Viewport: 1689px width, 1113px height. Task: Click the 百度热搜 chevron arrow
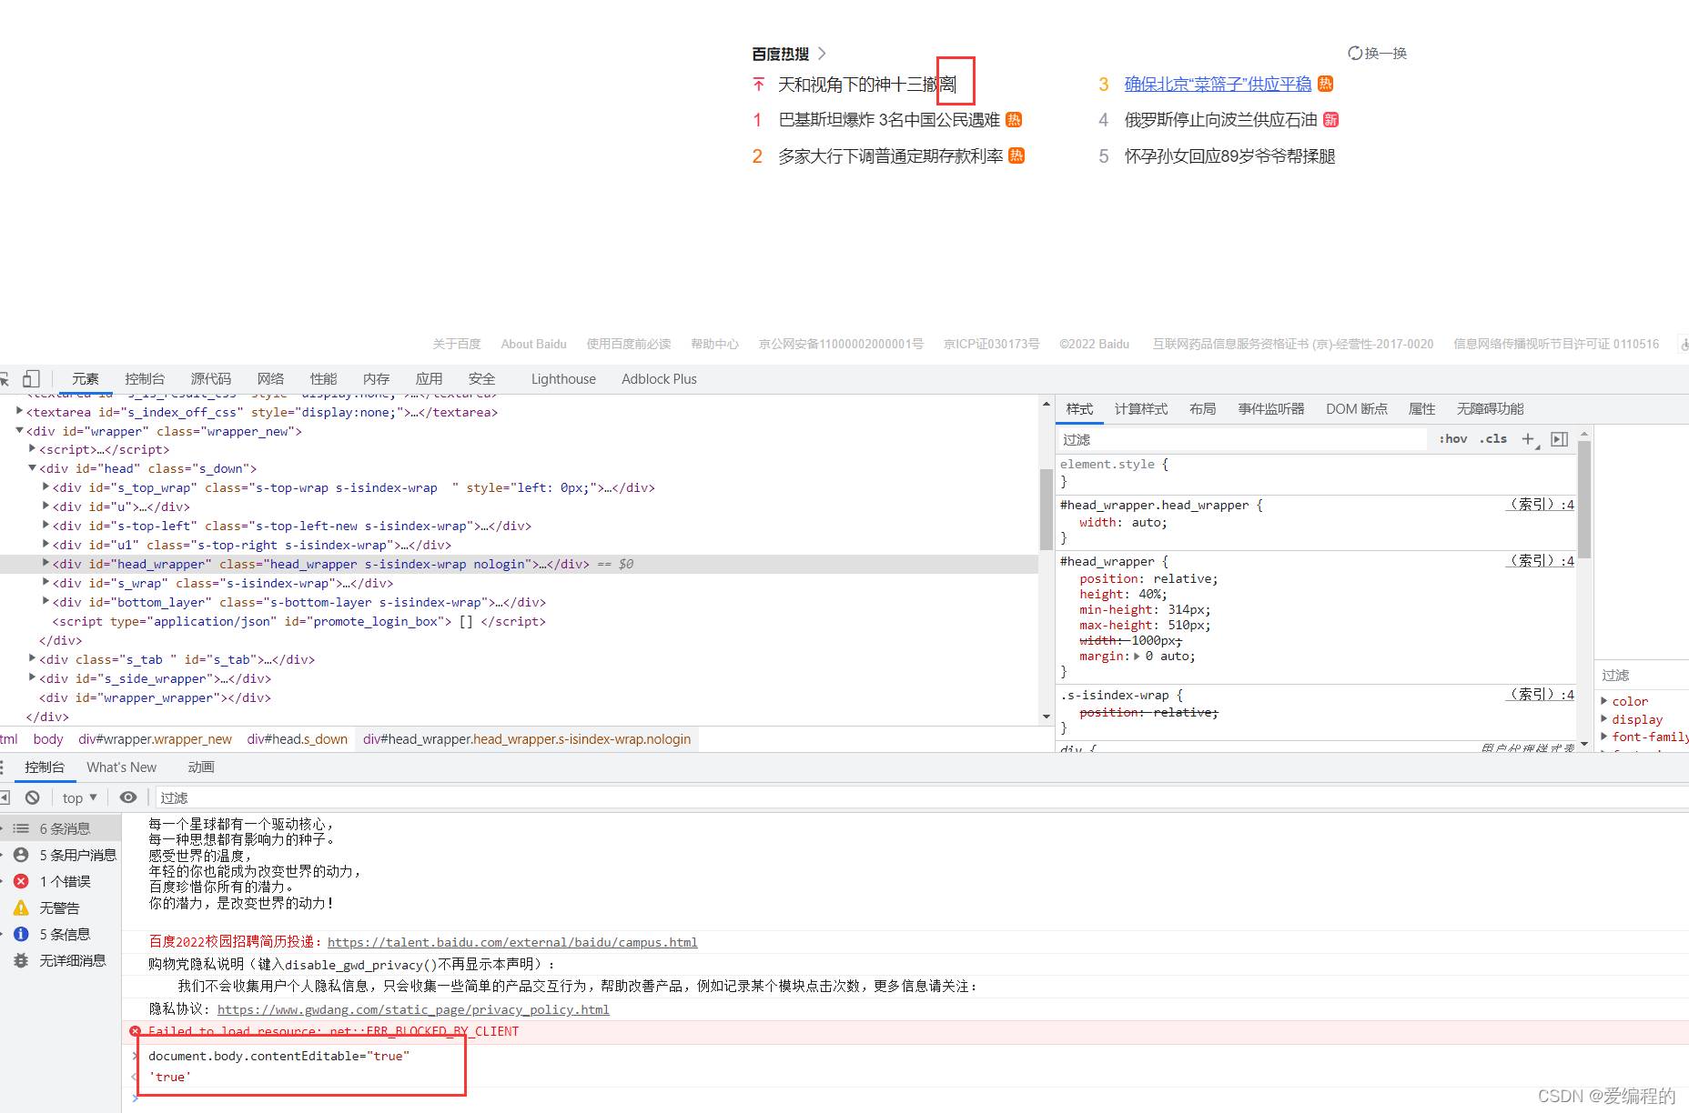(x=822, y=54)
